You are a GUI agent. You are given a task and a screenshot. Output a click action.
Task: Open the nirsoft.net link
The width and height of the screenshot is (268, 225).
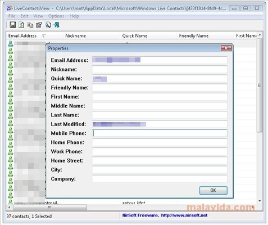click(x=184, y=215)
